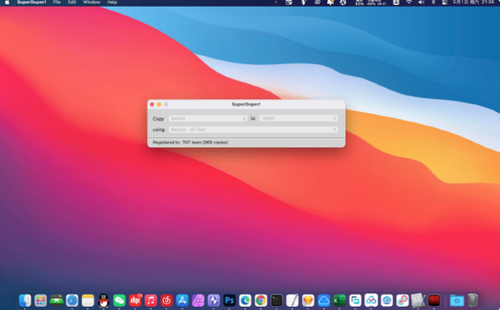Expand the 'Backup - all Files' script dropdown
This screenshot has width=500, height=310.
pos(253,129)
